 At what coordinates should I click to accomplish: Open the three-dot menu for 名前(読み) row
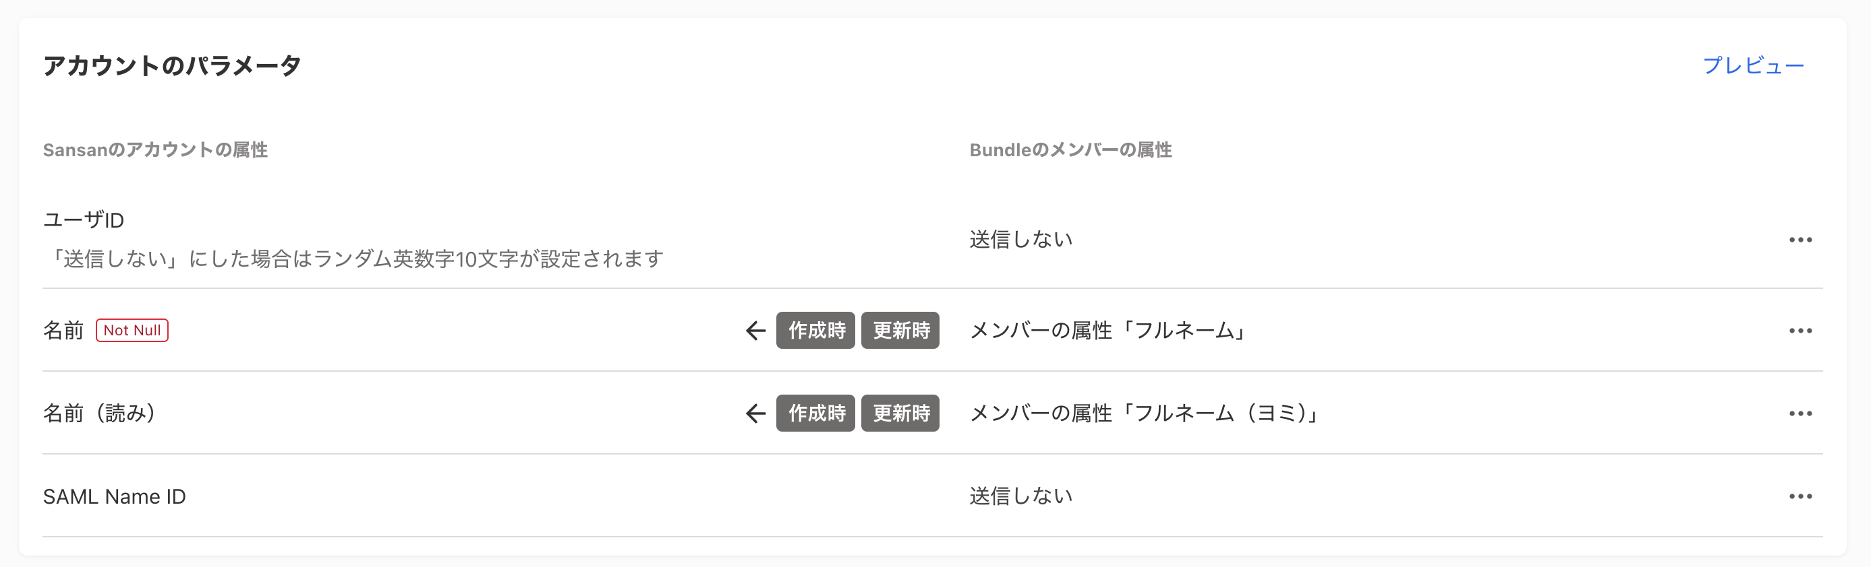tap(1801, 413)
